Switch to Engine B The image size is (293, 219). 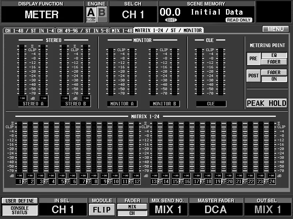point(102,14)
